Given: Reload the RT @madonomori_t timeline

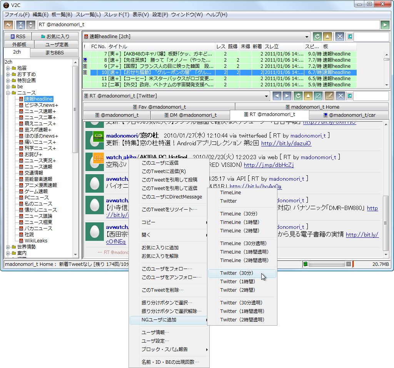Looking at the screenshot, I should tap(298, 96).
